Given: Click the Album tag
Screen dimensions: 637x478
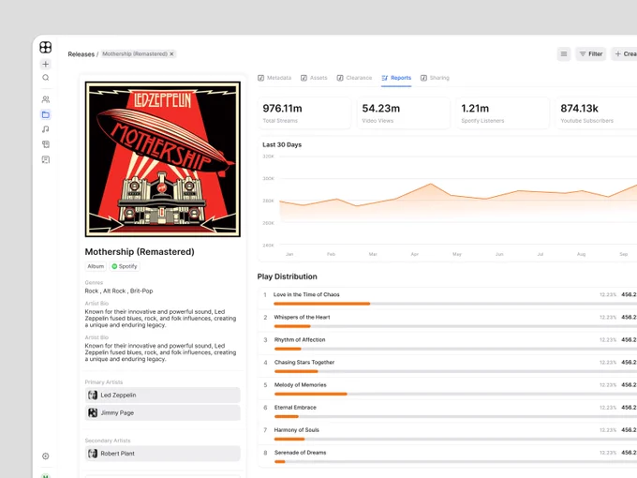Looking at the screenshot, I should click(96, 266).
